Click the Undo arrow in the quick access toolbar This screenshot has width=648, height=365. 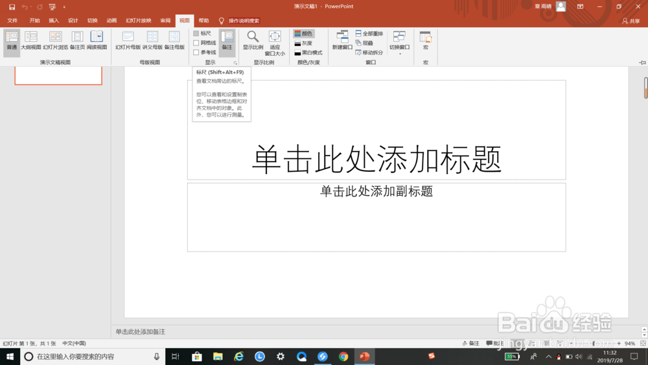25,7
